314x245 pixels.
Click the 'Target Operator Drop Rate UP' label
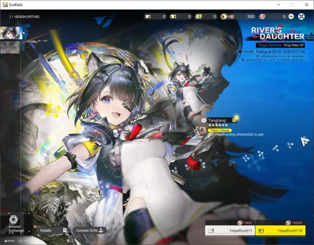coord(280,45)
